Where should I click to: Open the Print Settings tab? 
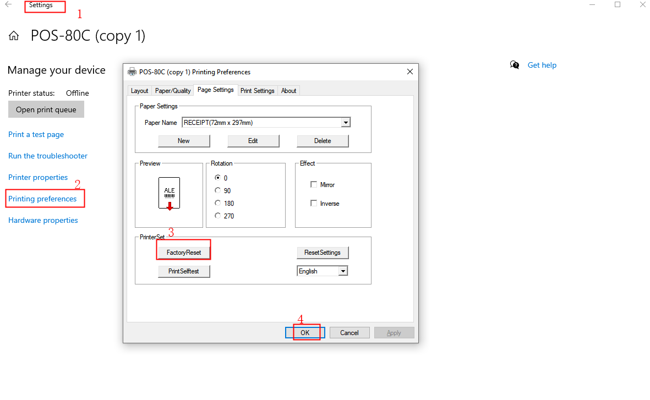tap(257, 90)
